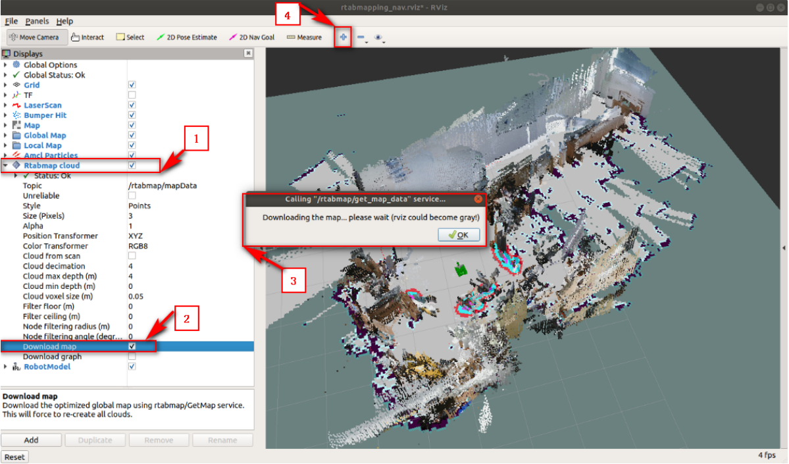Click the Add display button
Viewport: 789px width, 464px height.
pos(31,440)
